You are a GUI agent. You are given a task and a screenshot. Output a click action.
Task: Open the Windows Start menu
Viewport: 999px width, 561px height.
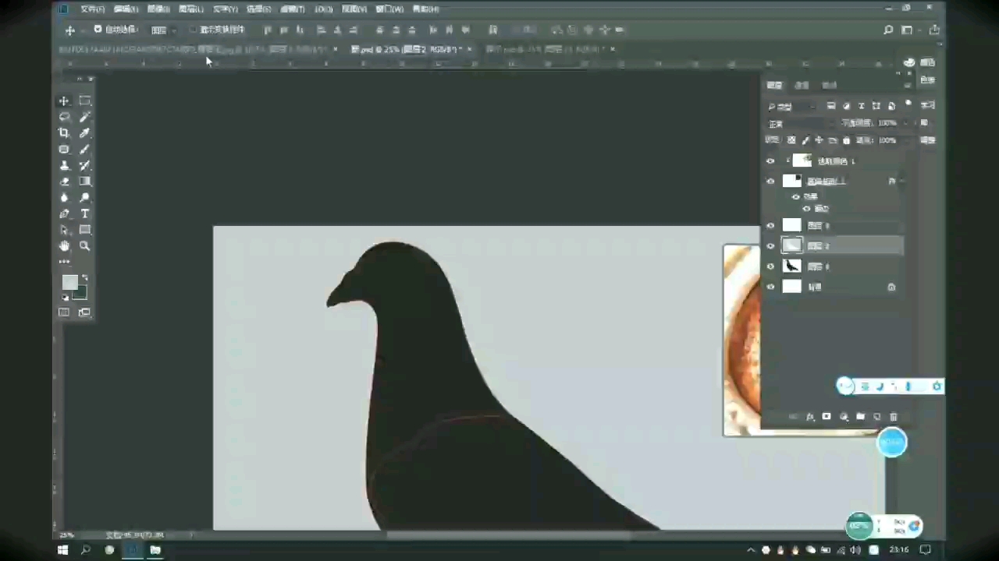click(x=63, y=549)
